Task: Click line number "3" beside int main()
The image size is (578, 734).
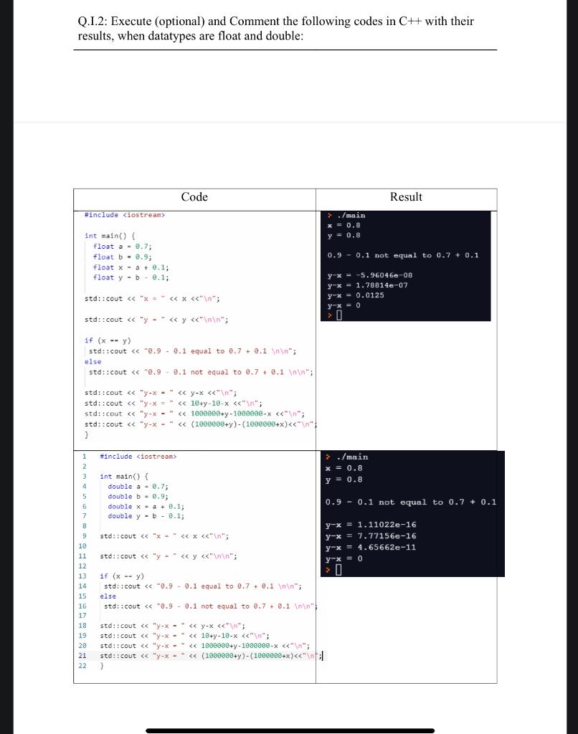Action: (x=85, y=477)
